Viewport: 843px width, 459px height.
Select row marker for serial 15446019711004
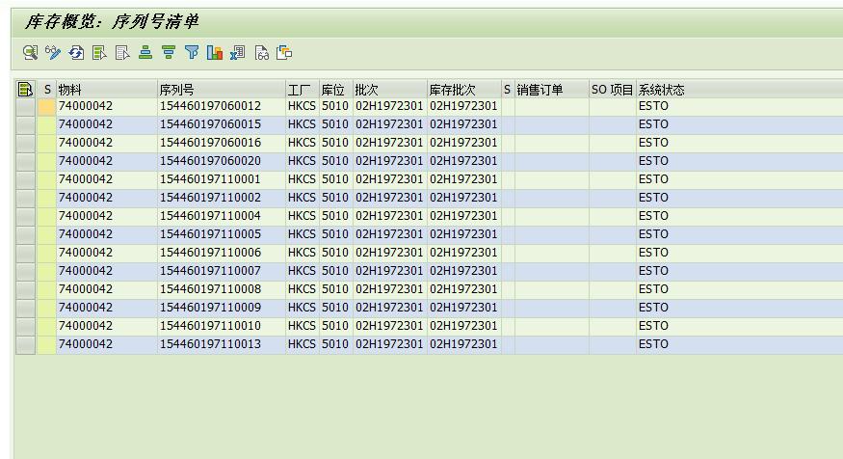[25, 216]
